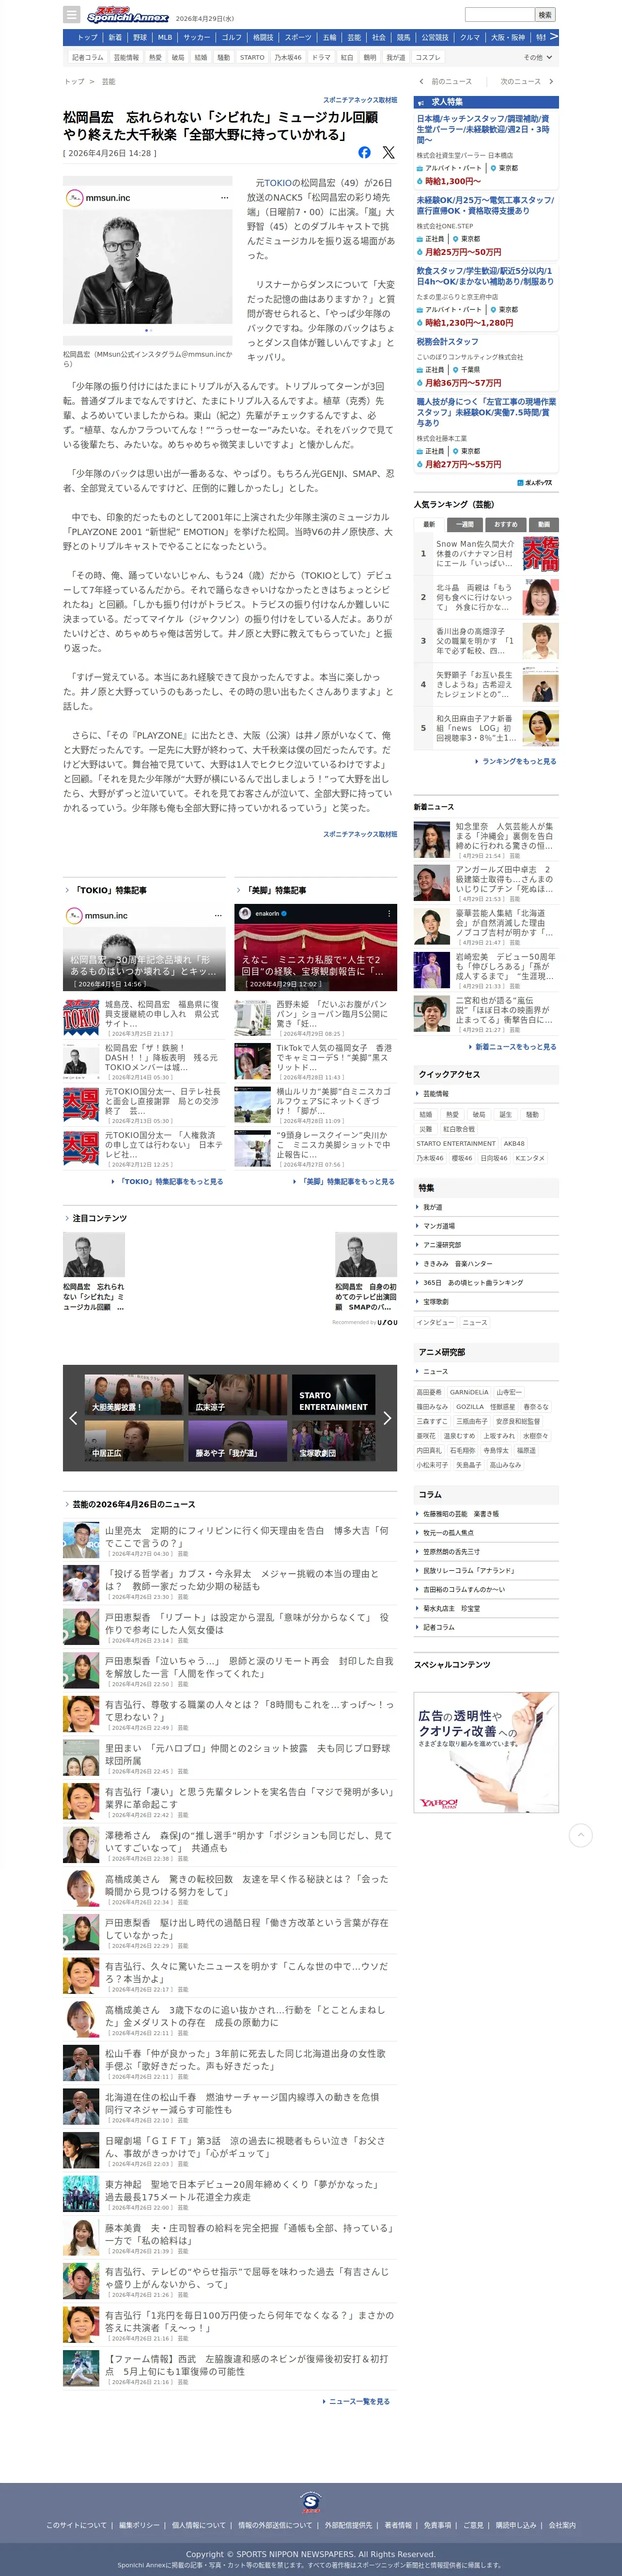
Task: Click the 検索 search button
Action: coord(545,15)
